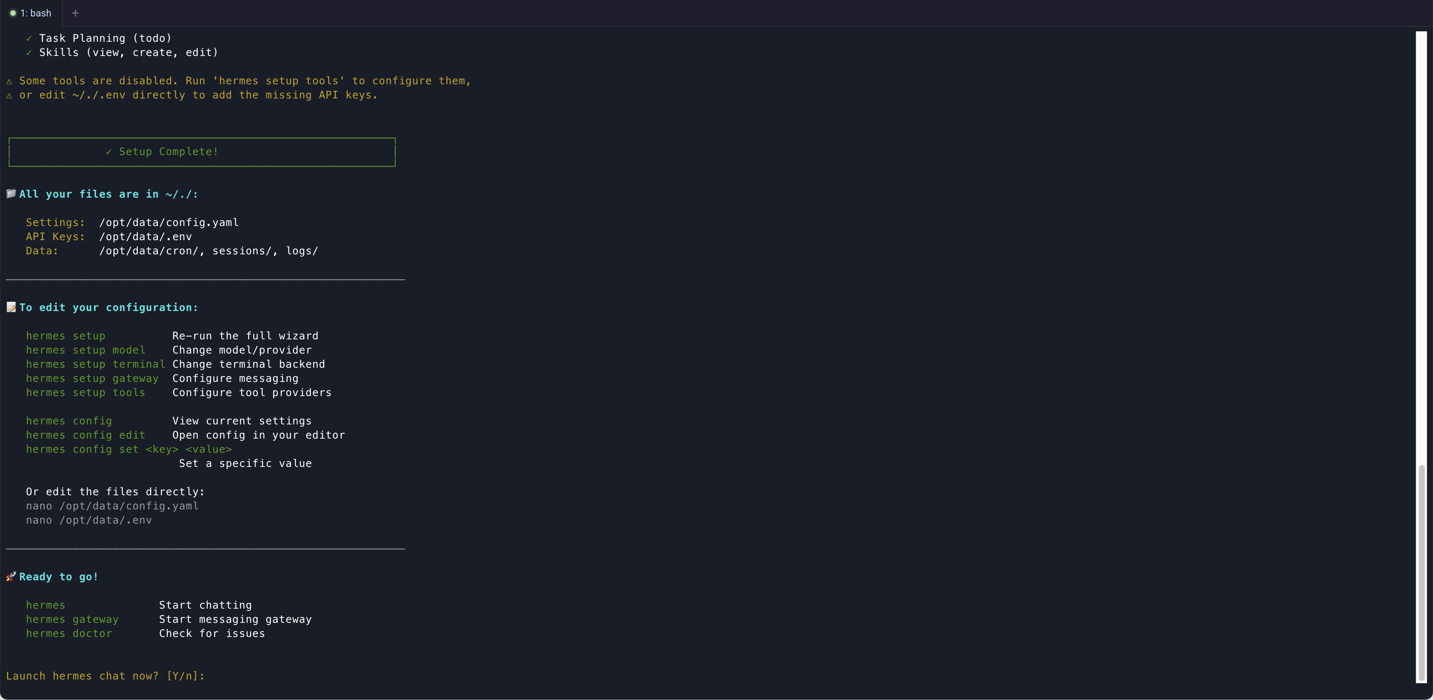Click the 'hermes' command beside 'Start chatting'

(46, 605)
